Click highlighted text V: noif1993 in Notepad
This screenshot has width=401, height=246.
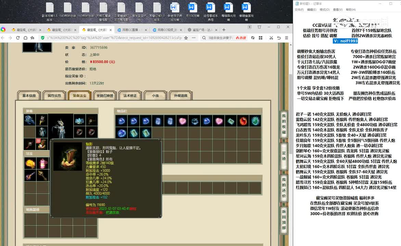(345, 41)
